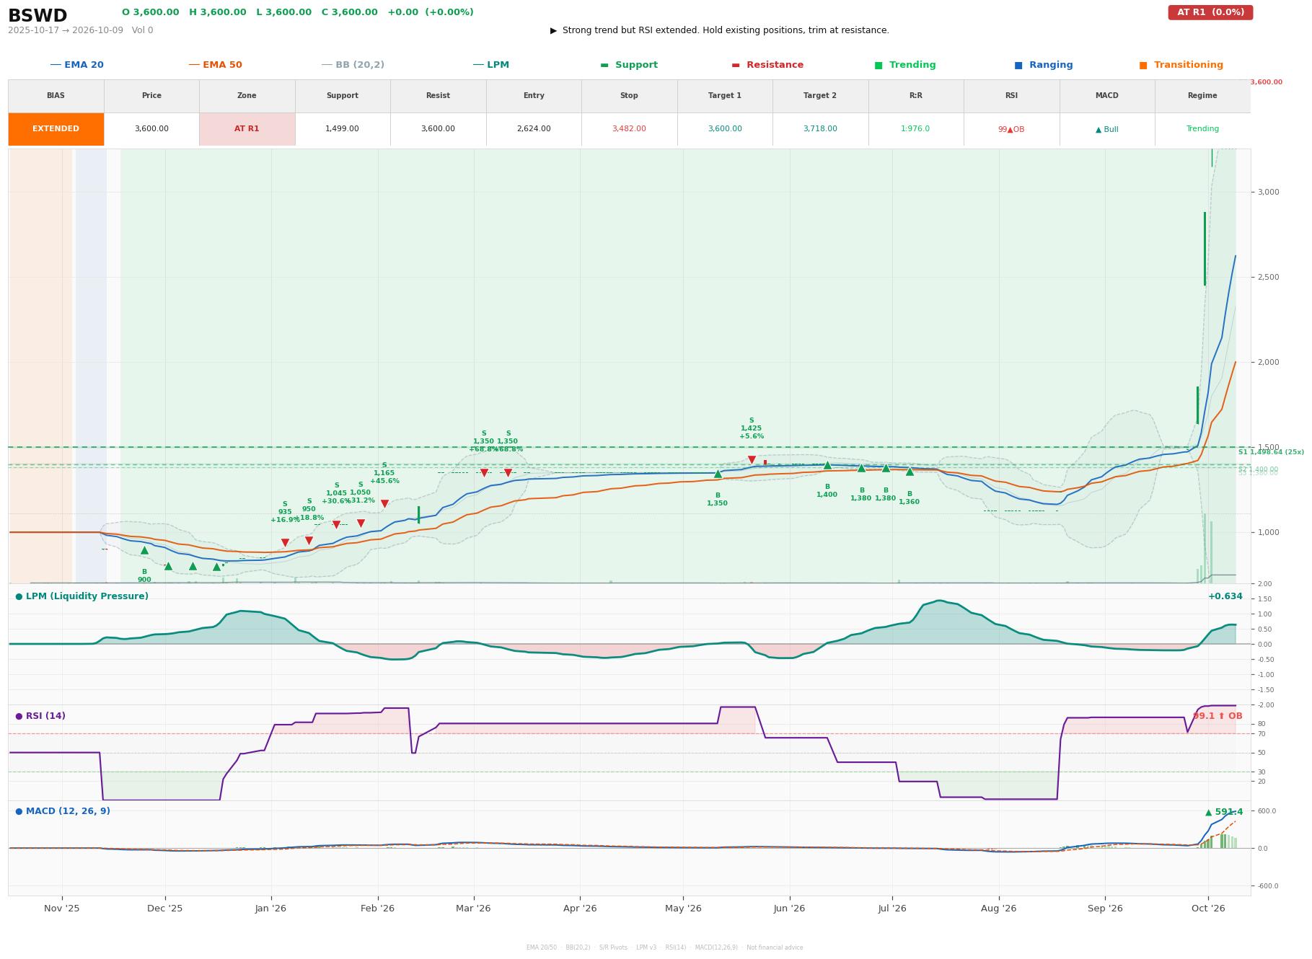Click the BSWD ticker title
The image size is (1312, 959).
[38, 16]
